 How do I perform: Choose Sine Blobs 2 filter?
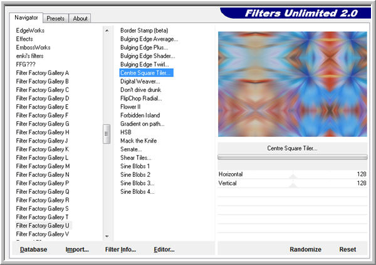pyautogui.click(x=135, y=174)
